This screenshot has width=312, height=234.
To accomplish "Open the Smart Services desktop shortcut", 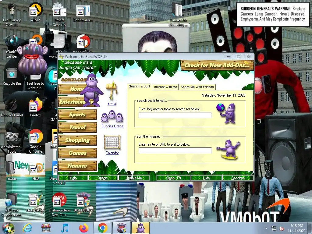I will pos(59,14).
